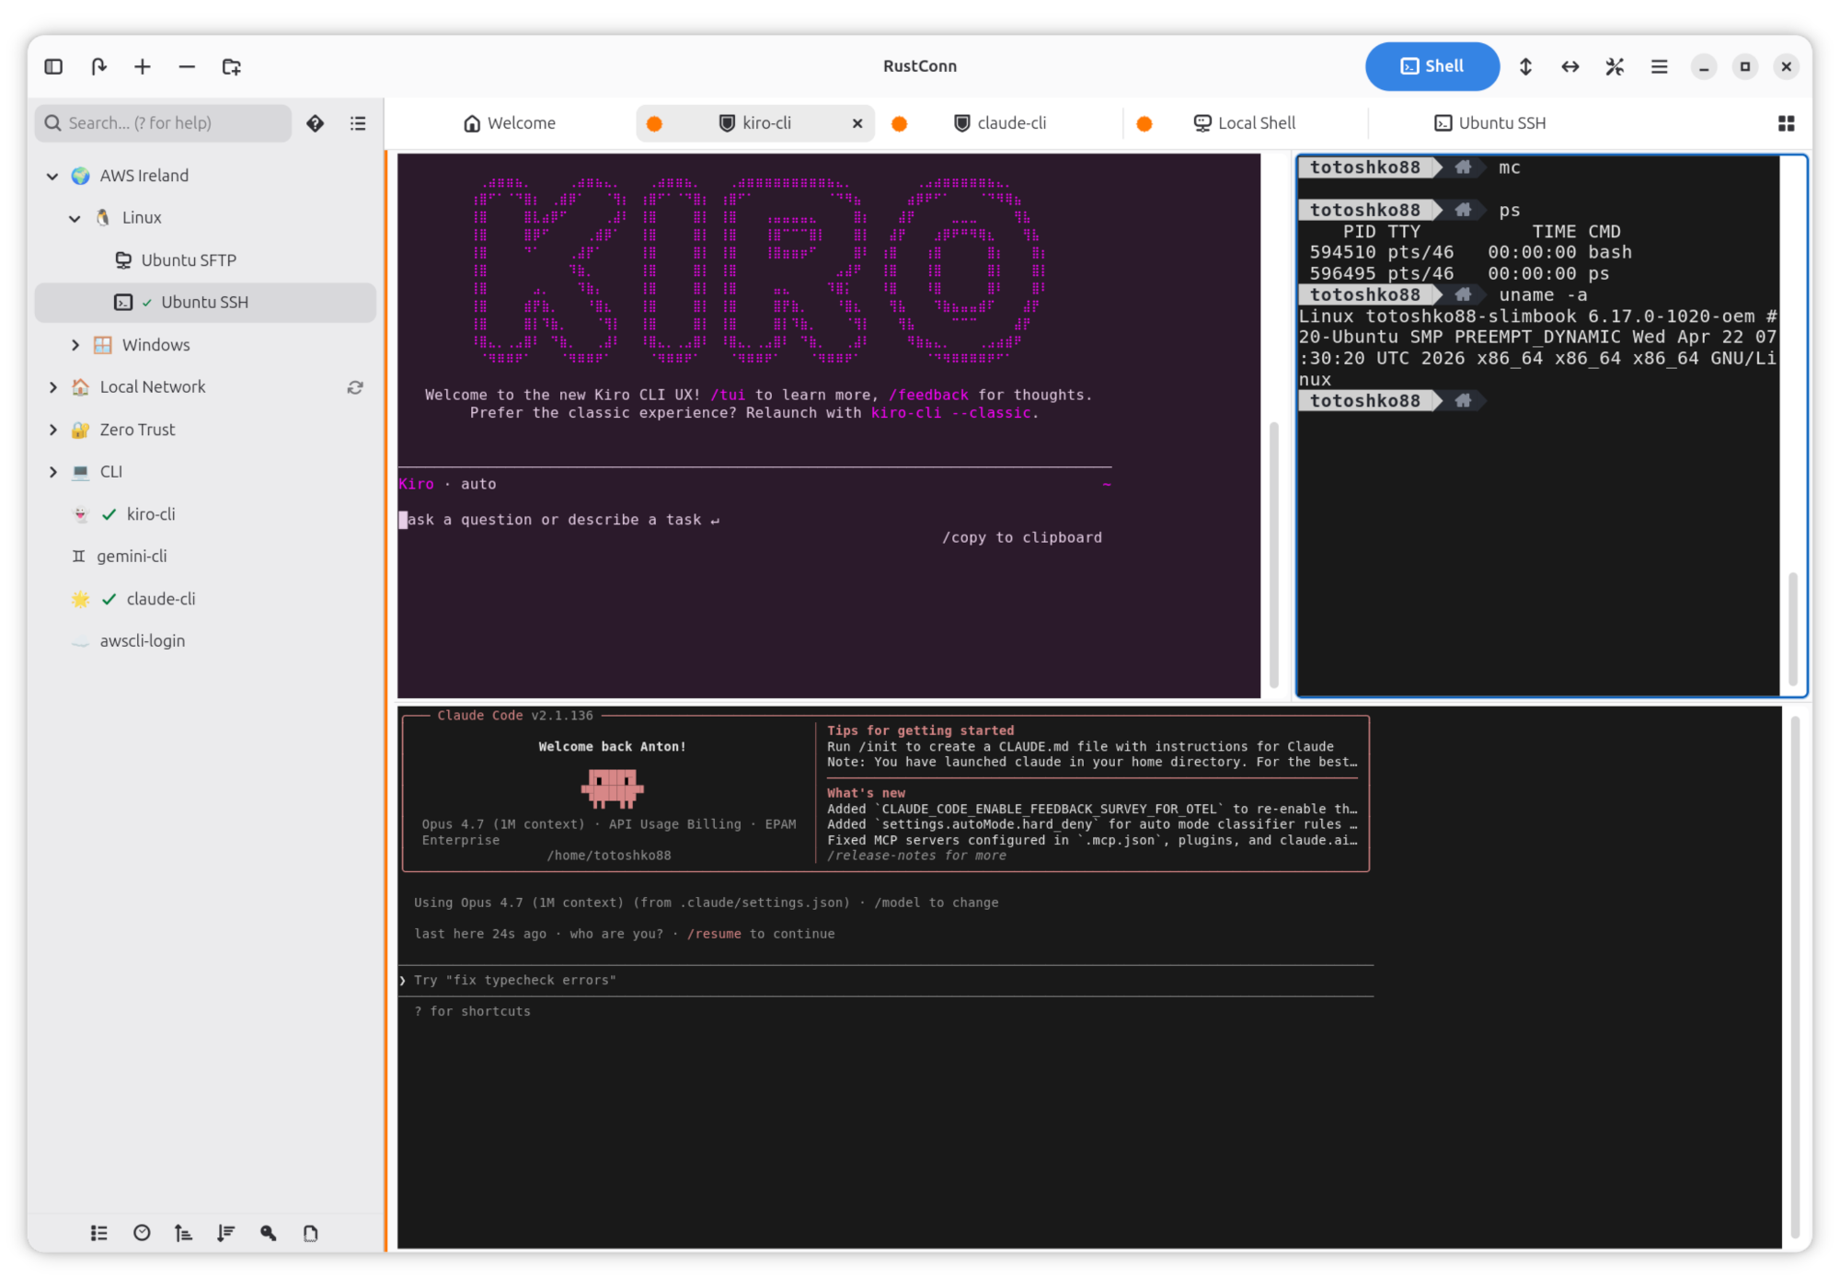Click the AWS Ireland globe icon

coord(81,176)
